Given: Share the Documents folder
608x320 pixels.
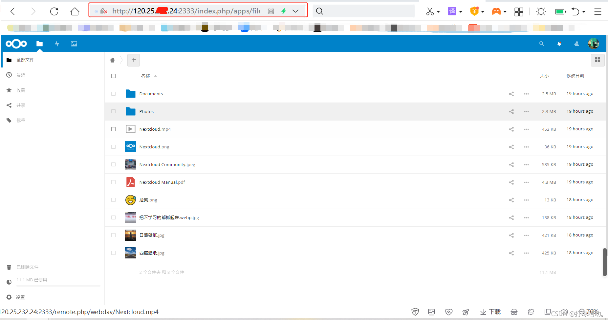Looking at the screenshot, I should tap(511, 94).
